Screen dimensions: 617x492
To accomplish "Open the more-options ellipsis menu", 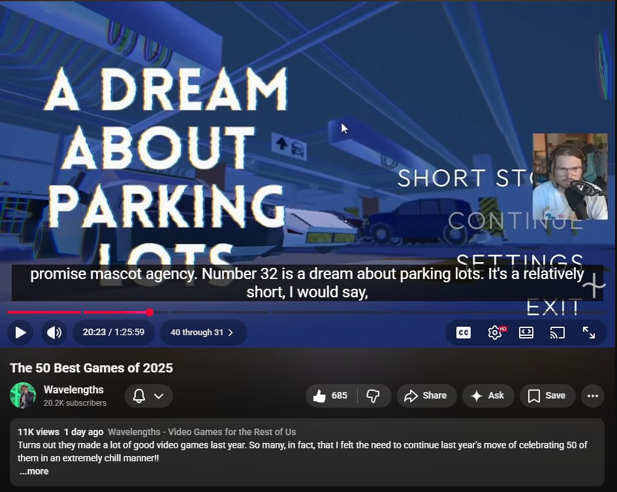I will (593, 395).
